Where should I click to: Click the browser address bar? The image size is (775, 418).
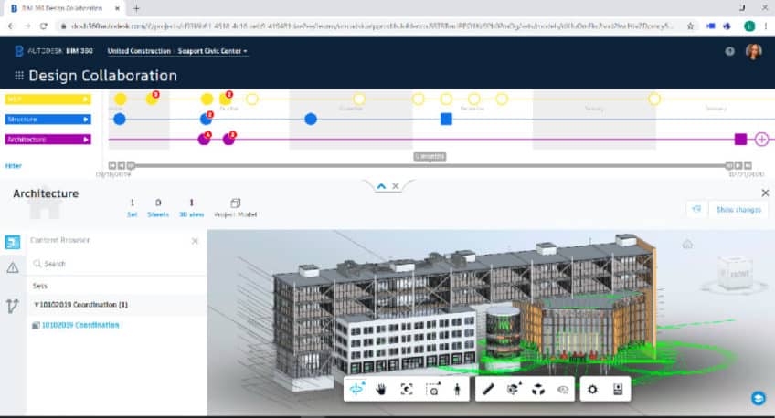pyautogui.click(x=371, y=26)
